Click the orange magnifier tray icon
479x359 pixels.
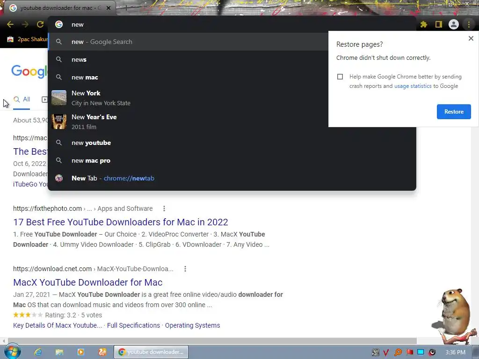click(x=398, y=352)
